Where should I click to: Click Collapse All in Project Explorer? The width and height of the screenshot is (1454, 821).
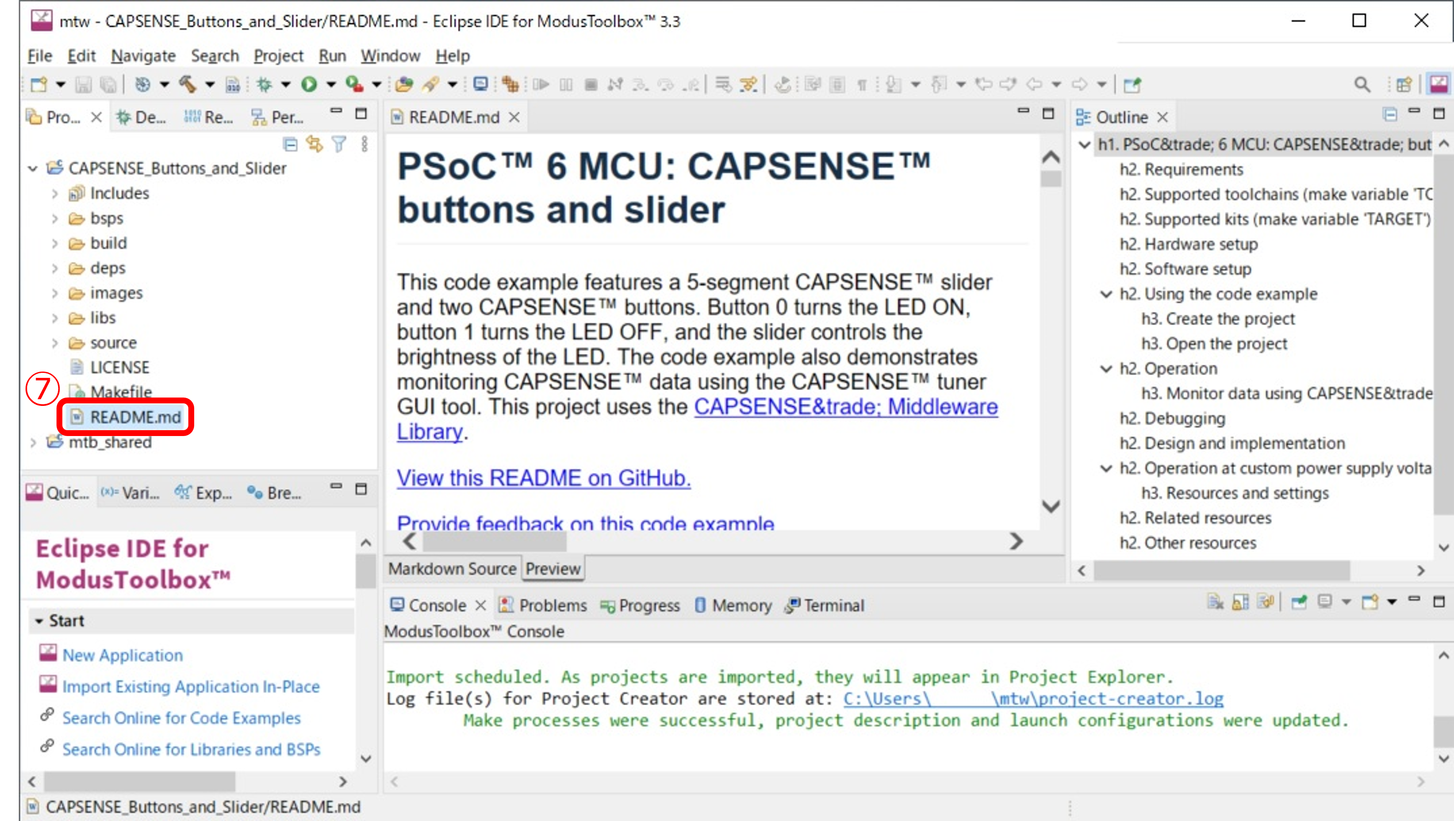(290, 144)
